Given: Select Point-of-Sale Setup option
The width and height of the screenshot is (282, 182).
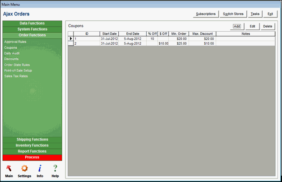Looking at the screenshot, I should tap(18, 70).
